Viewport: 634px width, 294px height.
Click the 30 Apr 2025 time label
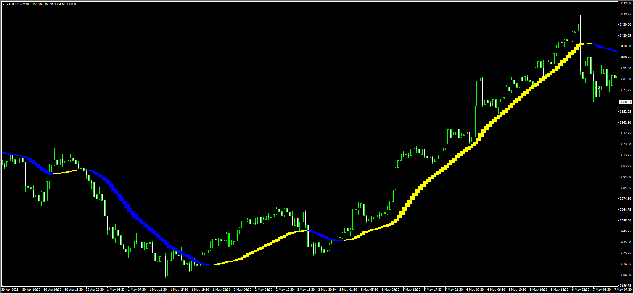click(10, 290)
